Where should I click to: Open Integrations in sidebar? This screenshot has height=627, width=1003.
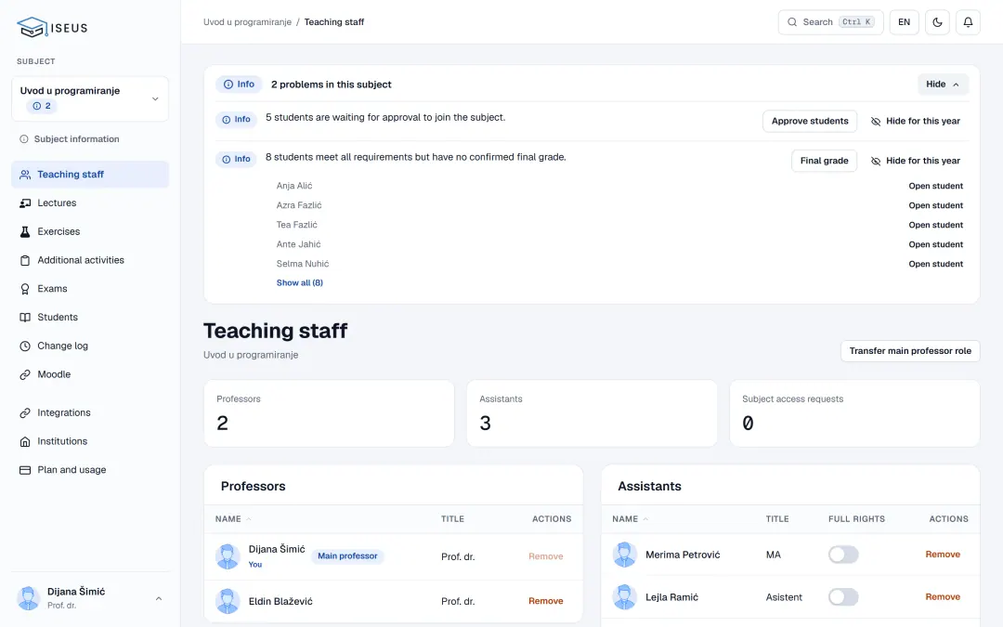point(90,412)
